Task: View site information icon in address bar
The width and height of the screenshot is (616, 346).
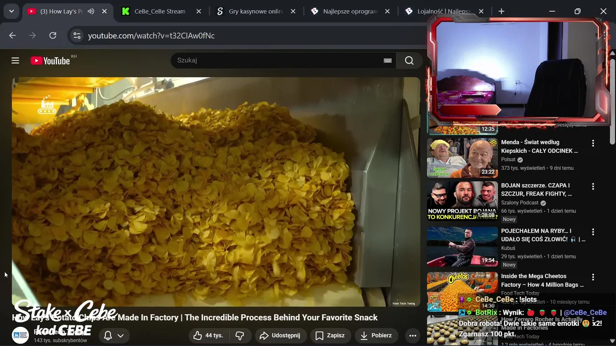Action: pyautogui.click(x=77, y=36)
